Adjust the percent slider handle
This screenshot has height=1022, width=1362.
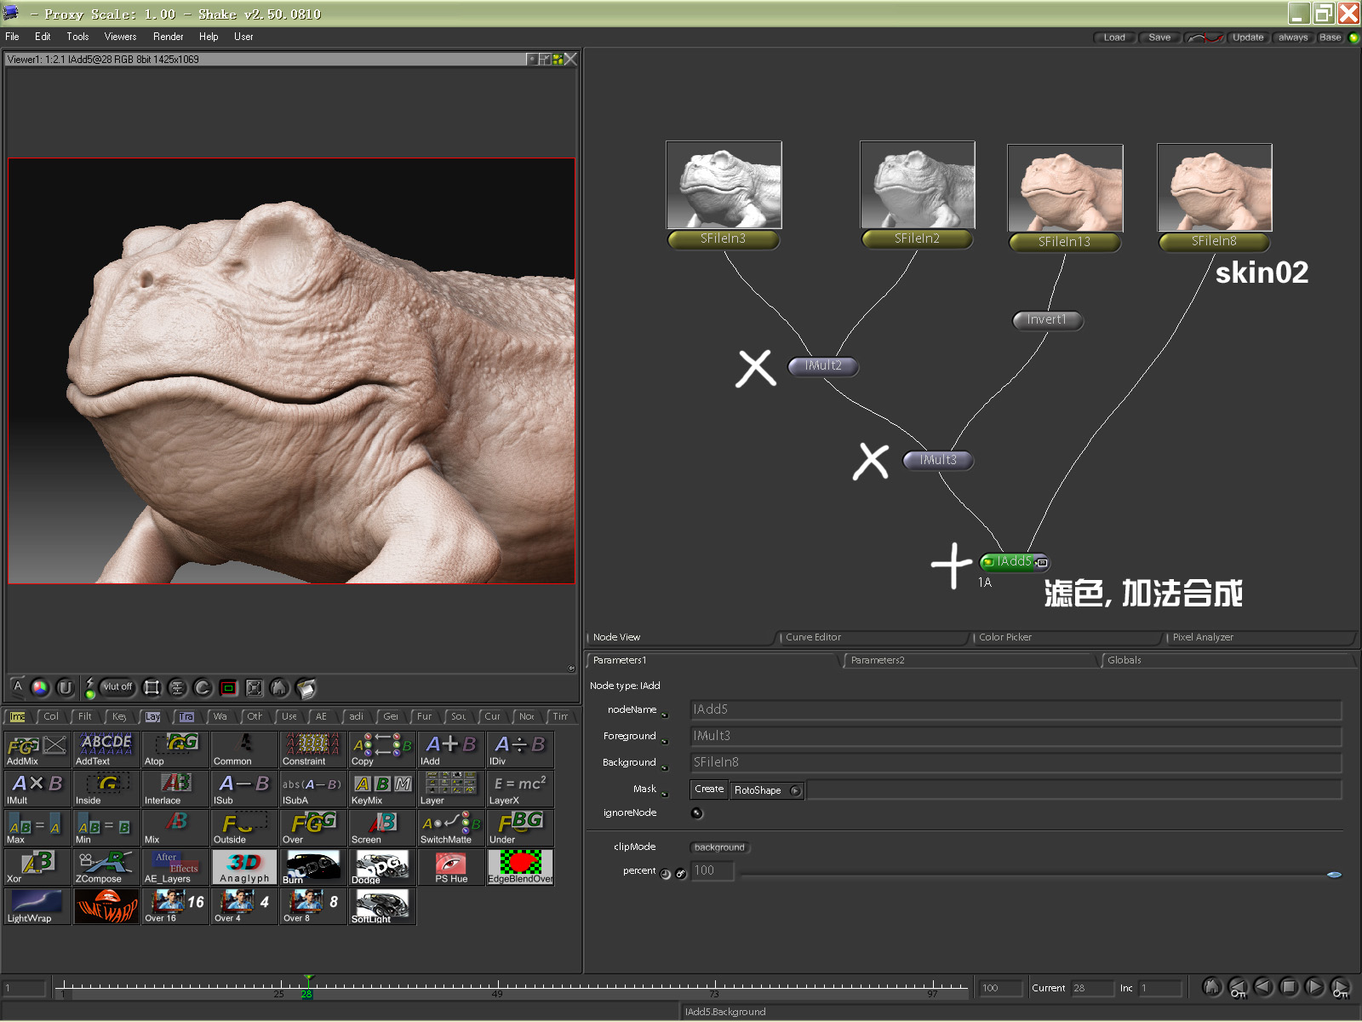[x=1334, y=875]
